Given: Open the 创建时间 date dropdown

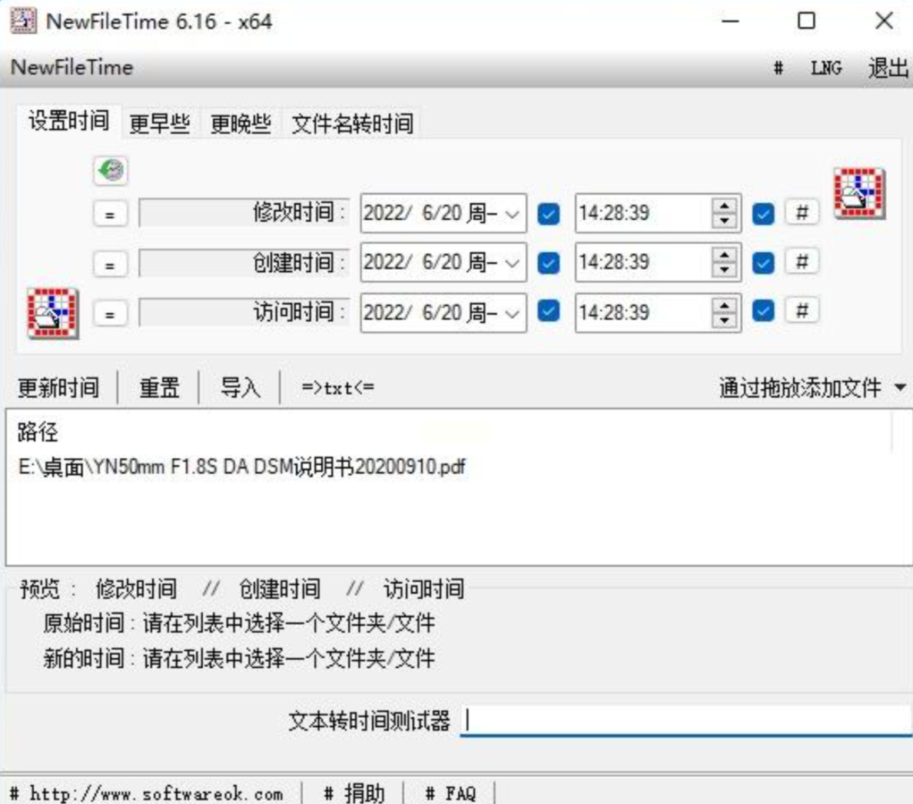Looking at the screenshot, I should pyautogui.click(x=513, y=263).
